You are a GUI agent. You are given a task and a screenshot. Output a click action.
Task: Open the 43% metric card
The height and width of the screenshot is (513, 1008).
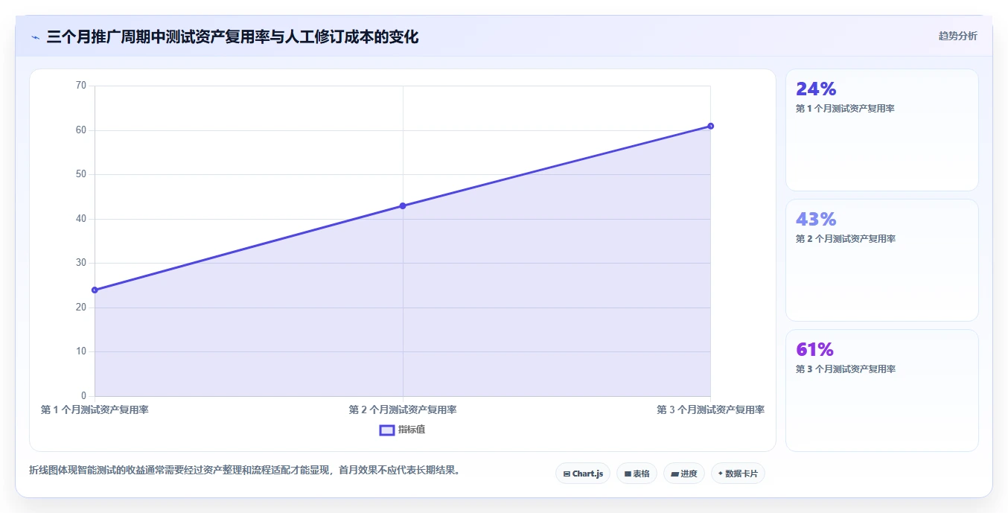[882, 261]
